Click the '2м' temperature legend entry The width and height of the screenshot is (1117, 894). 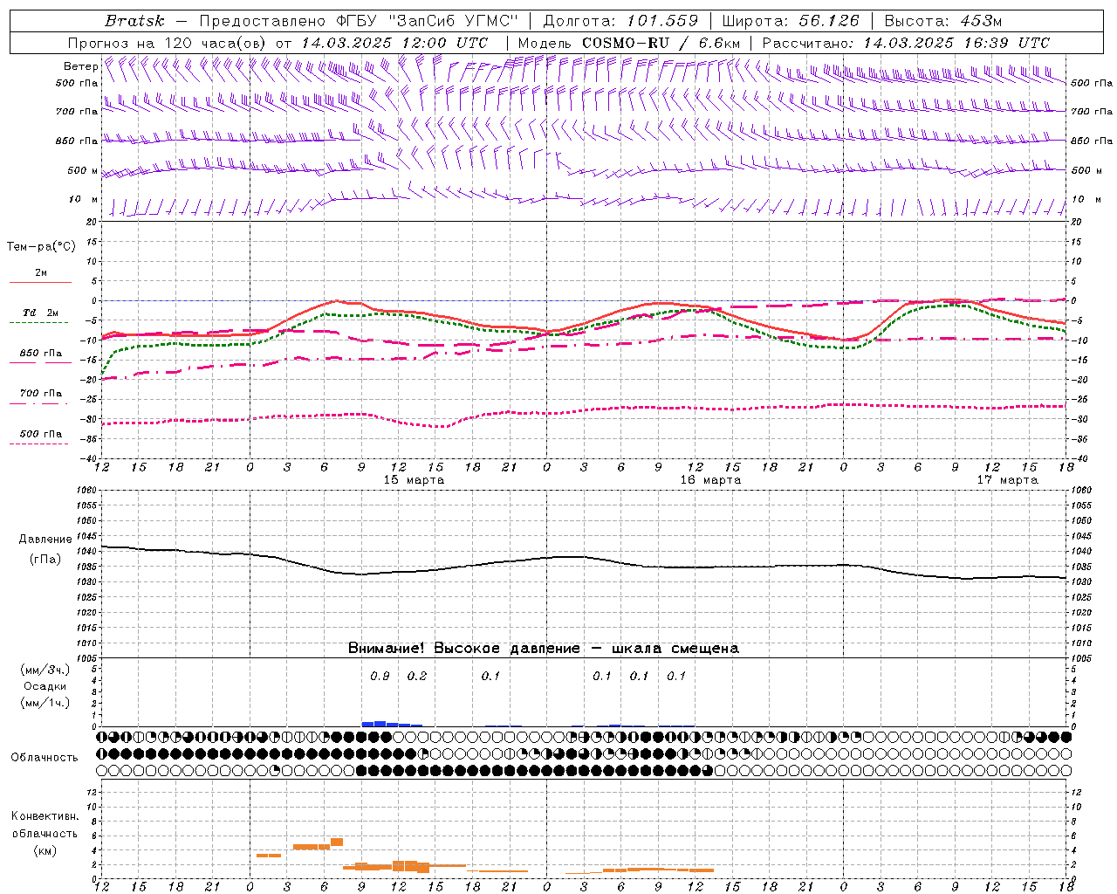click(x=41, y=272)
